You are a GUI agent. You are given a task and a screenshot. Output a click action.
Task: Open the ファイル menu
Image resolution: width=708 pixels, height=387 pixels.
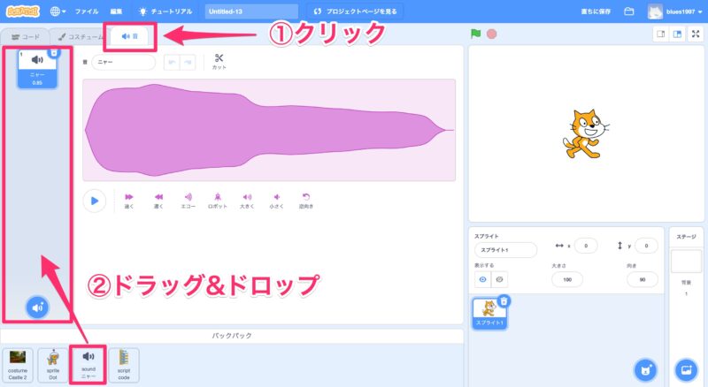pos(87,11)
